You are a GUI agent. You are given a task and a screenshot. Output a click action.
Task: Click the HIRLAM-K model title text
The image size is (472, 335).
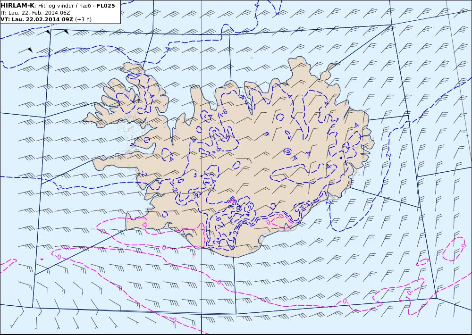click(x=17, y=6)
